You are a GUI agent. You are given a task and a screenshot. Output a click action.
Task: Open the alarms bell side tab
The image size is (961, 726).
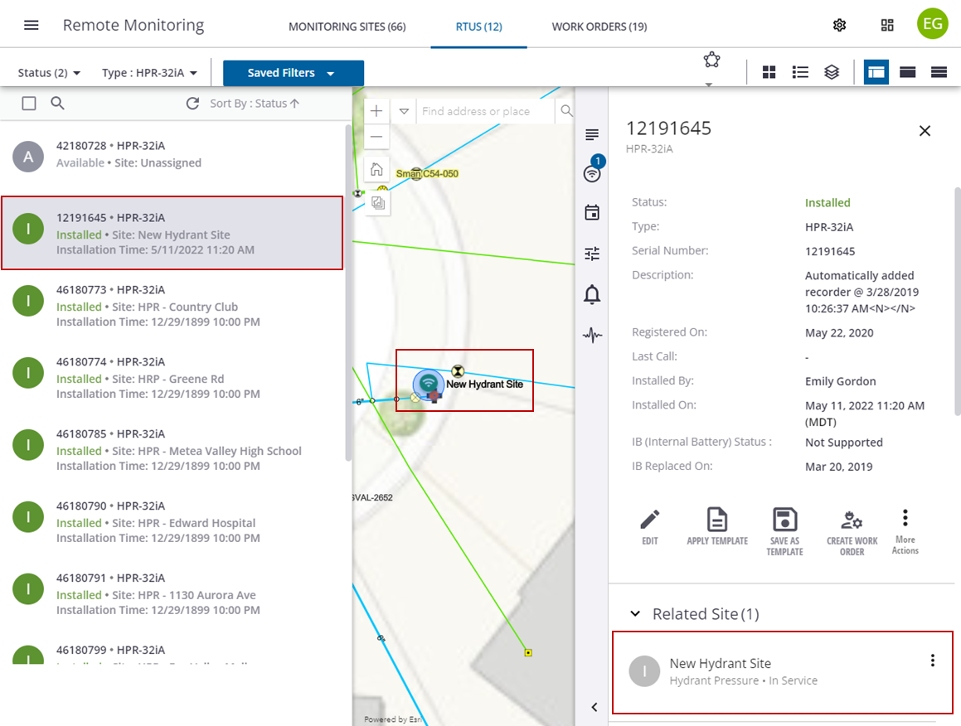tap(592, 295)
